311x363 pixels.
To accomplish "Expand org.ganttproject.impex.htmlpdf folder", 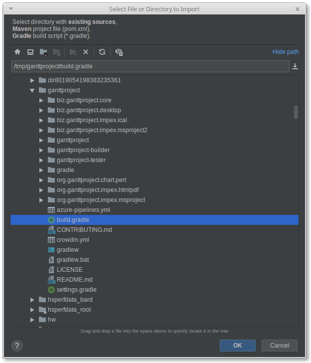I will tap(41, 190).
